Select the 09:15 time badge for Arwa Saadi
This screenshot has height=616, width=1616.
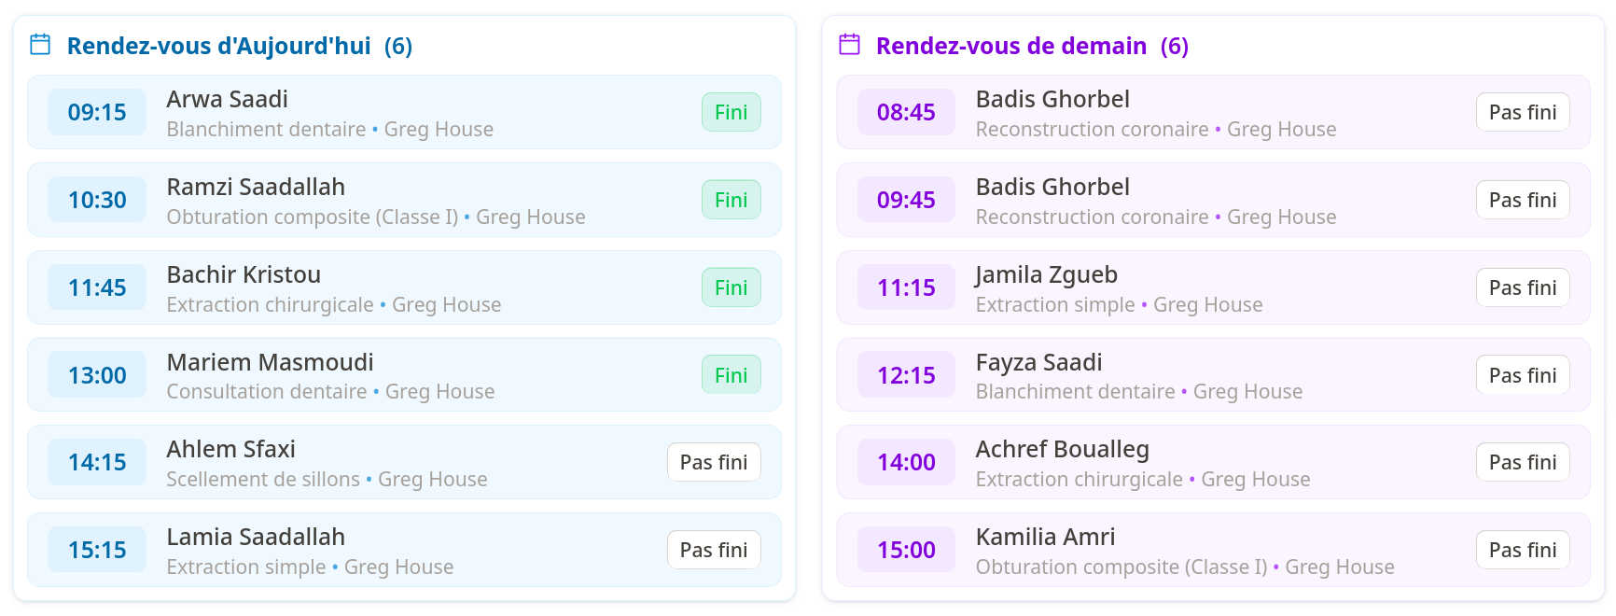[x=97, y=112]
